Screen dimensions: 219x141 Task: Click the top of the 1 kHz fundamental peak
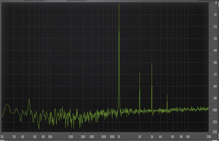point(119,4)
